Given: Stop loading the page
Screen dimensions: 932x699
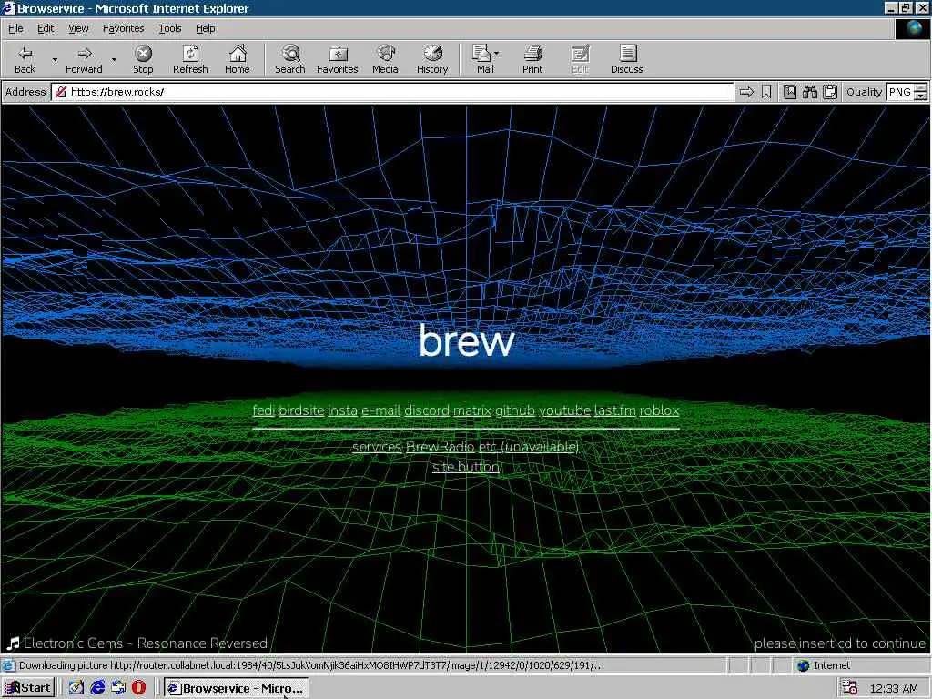Looking at the screenshot, I should point(143,59).
